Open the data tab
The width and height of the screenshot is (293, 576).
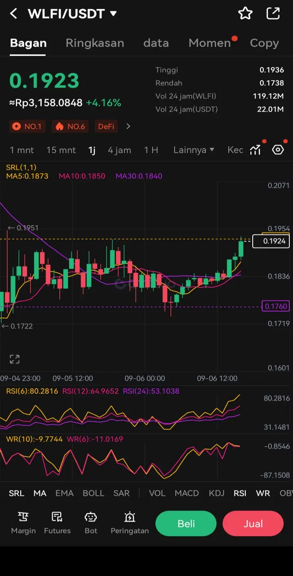pyautogui.click(x=156, y=43)
